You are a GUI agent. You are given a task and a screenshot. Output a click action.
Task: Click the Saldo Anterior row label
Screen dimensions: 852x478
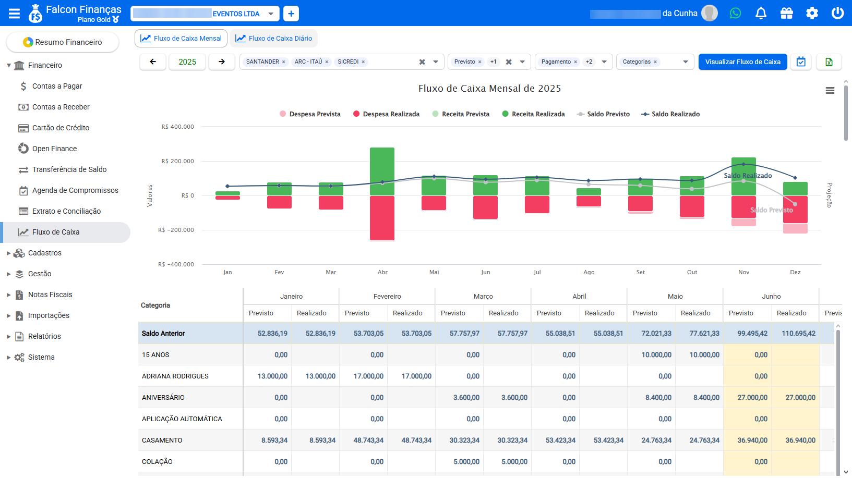coord(163,334)
